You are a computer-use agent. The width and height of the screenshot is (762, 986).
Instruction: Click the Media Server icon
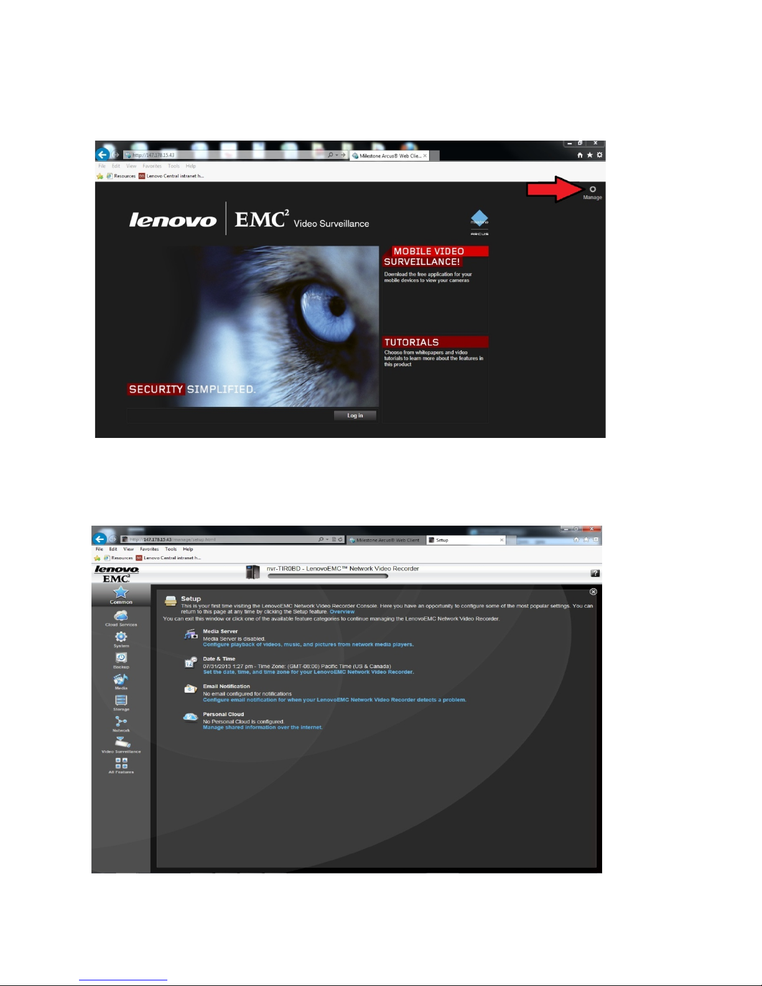190,635
